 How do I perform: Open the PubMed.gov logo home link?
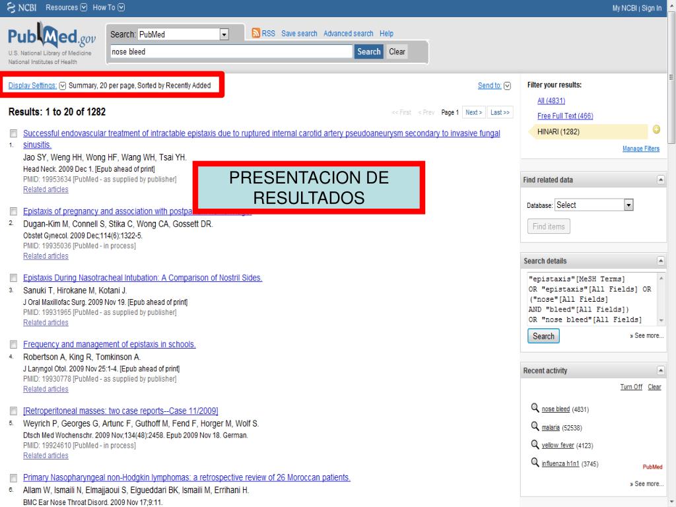point(51,37)
